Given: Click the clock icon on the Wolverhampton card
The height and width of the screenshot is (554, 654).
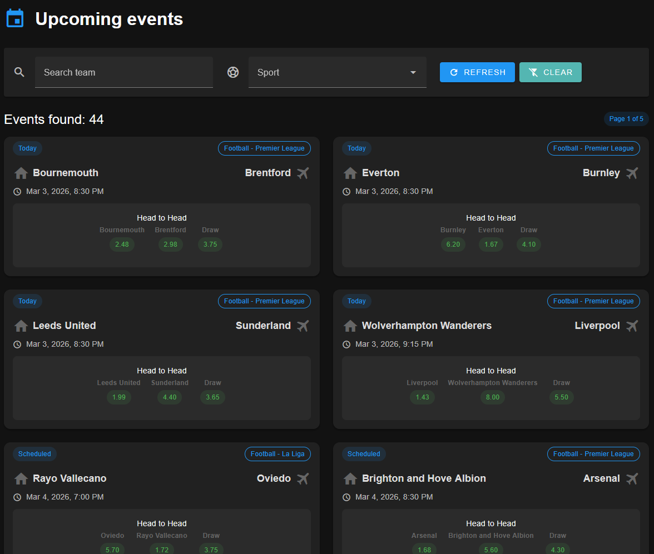Looking at the screenshot, I should click(346, 344).
